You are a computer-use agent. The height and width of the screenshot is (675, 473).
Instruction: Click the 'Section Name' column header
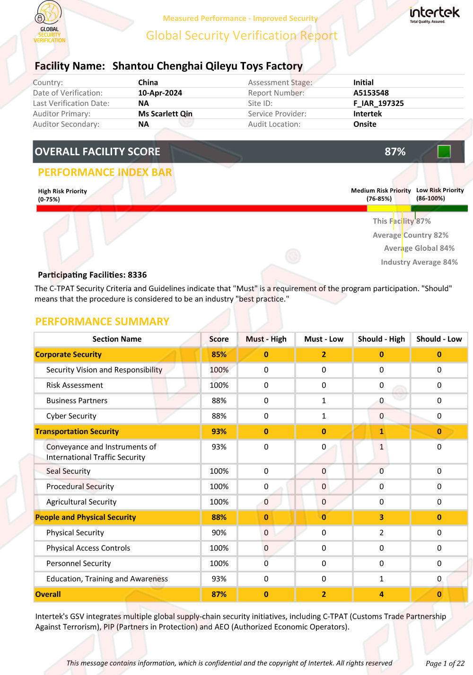[117, 339]
